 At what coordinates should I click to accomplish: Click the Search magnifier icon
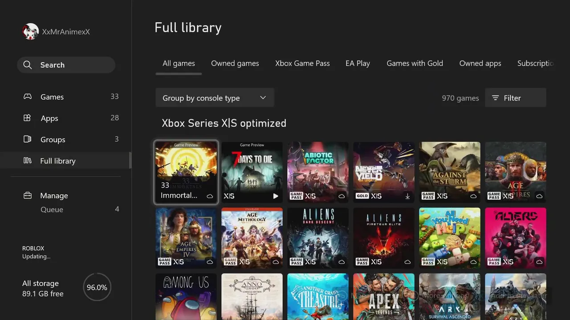[28, 65]
